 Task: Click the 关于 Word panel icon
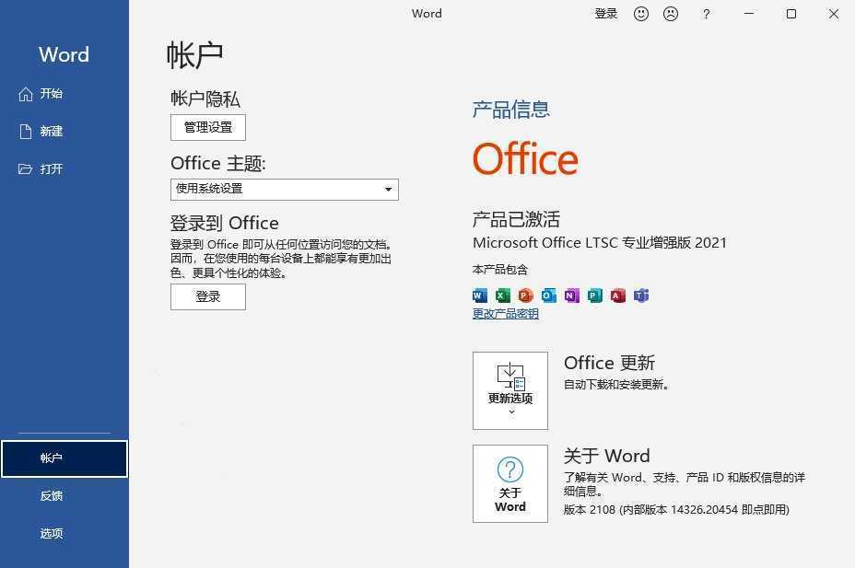(509, 482)
